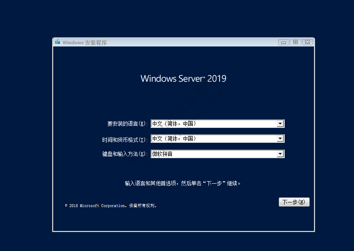The image size is (354, 251).
Task: Click the 时间和货币格式(T) label
Action: pos(125,140)
